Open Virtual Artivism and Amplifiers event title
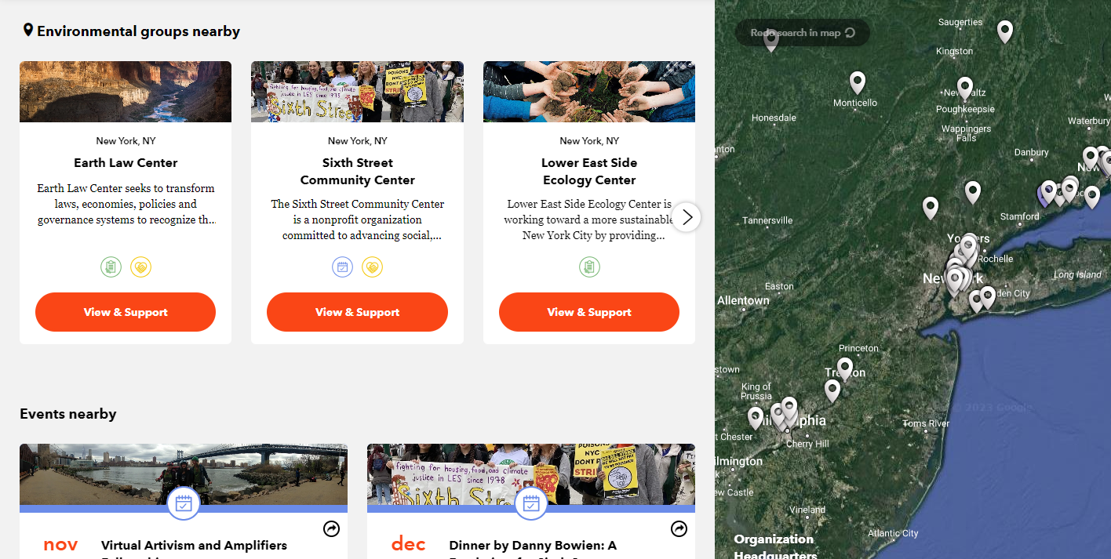This screenshot has height=559, width=1111. tap(194, 545)
